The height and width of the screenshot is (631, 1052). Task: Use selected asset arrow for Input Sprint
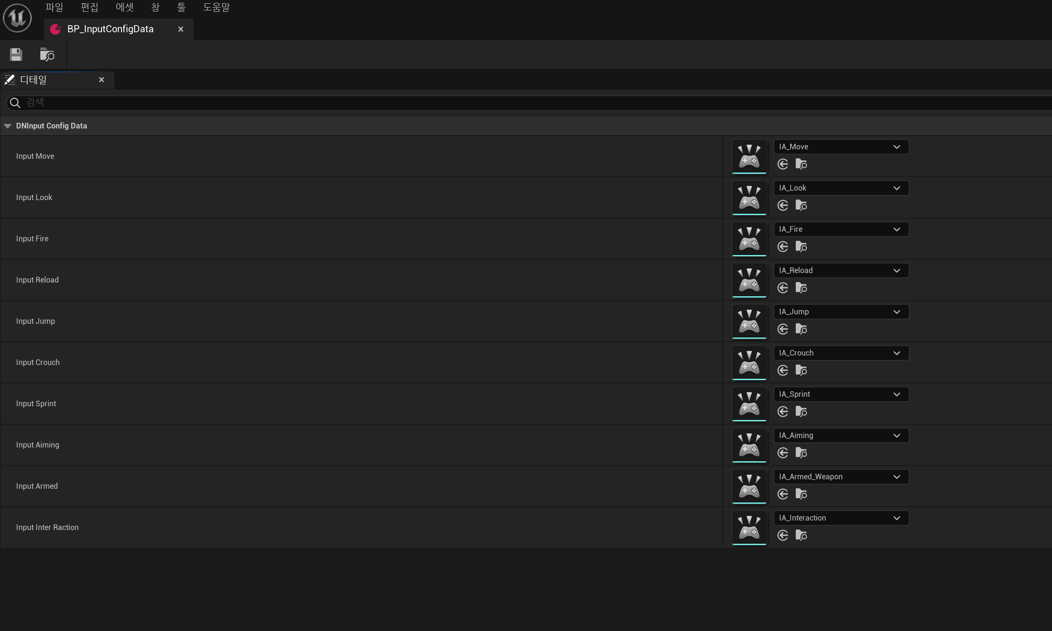783,412
